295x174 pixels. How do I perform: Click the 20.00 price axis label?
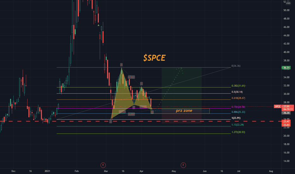click(286, 136)
